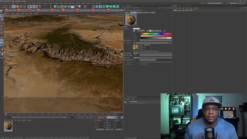
Task: Adjust the Diffuse Falloff slider
Action: click(x=156, y=60)
